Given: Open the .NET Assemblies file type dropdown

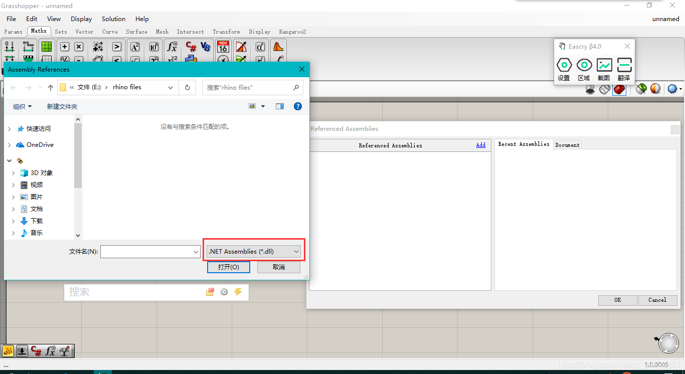Looking at the screenshot, I should (x=253, y=251).
